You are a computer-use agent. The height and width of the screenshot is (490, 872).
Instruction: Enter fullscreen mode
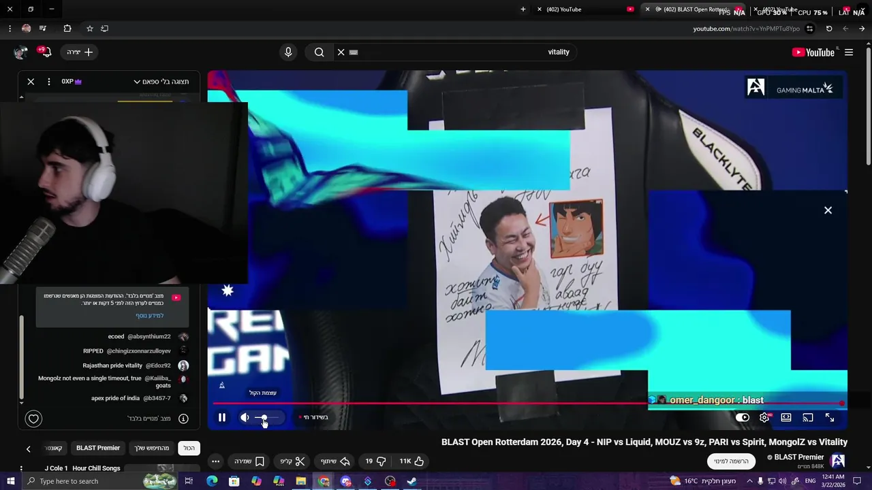[830, 417]
